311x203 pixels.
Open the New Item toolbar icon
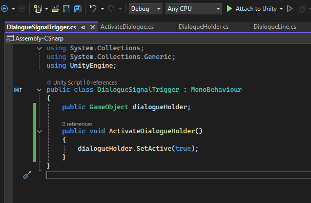(x=38, y=9)
